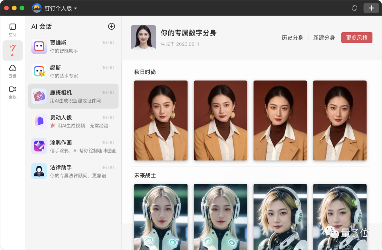
Task: View 历史分身 history avatars
Action: tap(293, 37)
